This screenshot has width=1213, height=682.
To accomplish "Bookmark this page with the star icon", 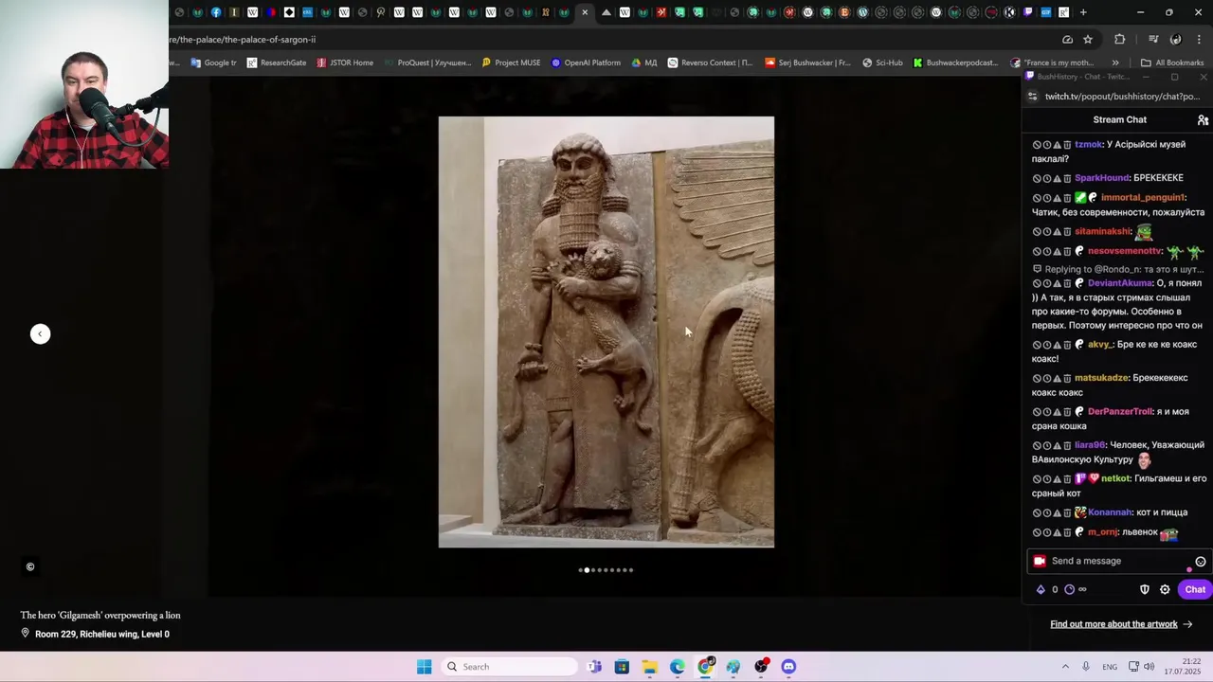I will [x=1088, y=40].
